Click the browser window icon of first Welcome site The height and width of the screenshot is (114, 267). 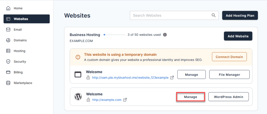[78, 74]
